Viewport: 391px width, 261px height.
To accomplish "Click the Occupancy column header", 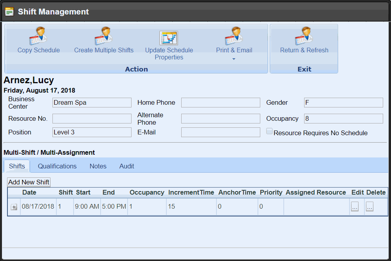I will 147,192.
